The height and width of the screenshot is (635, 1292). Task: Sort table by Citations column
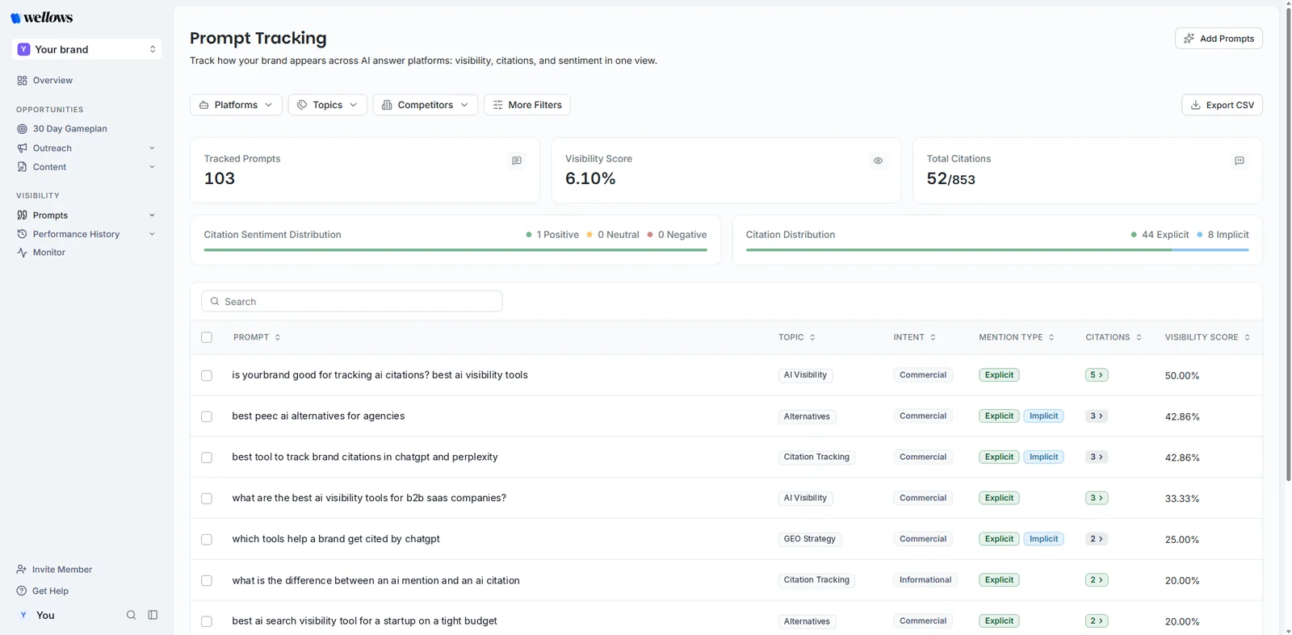click(1139, 337)
